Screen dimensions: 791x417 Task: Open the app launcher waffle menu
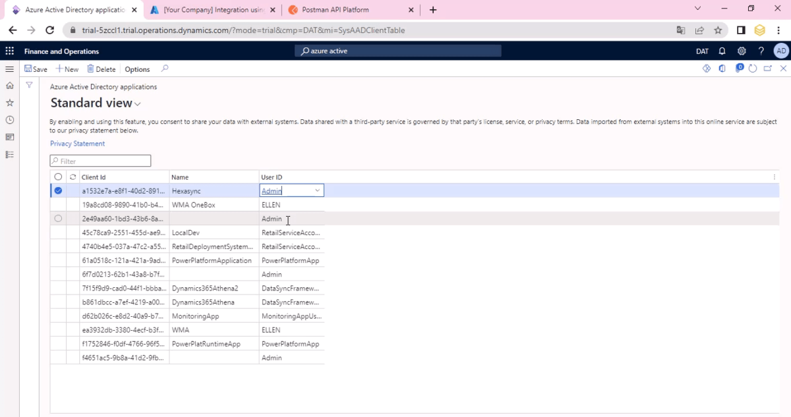click(9, 51)
